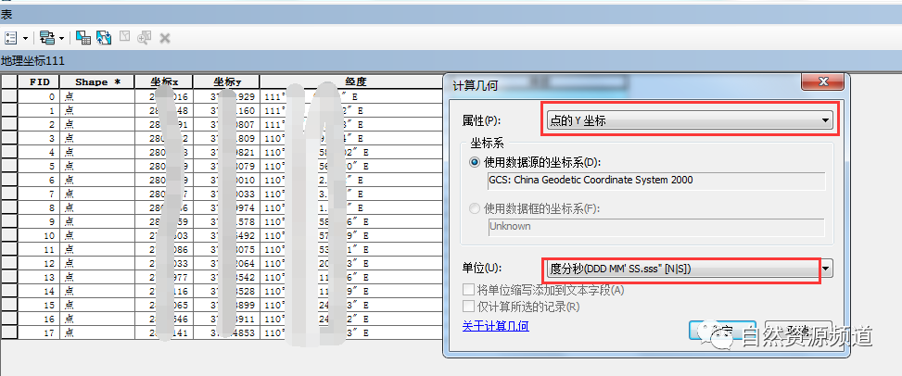Select 使用数据框的坐标系 radio button
Viewport: 902px width, 376px height.
click(475, 208)
